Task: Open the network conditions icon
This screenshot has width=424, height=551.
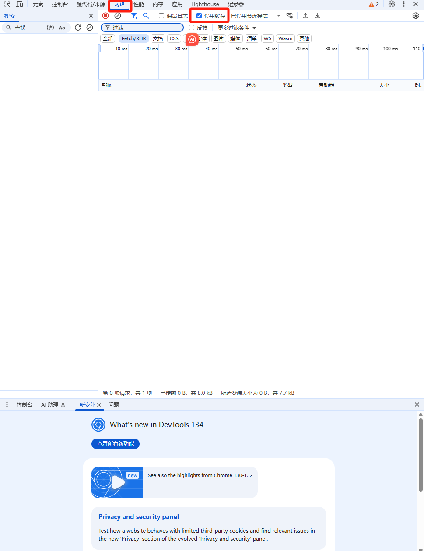Action: 289,16
